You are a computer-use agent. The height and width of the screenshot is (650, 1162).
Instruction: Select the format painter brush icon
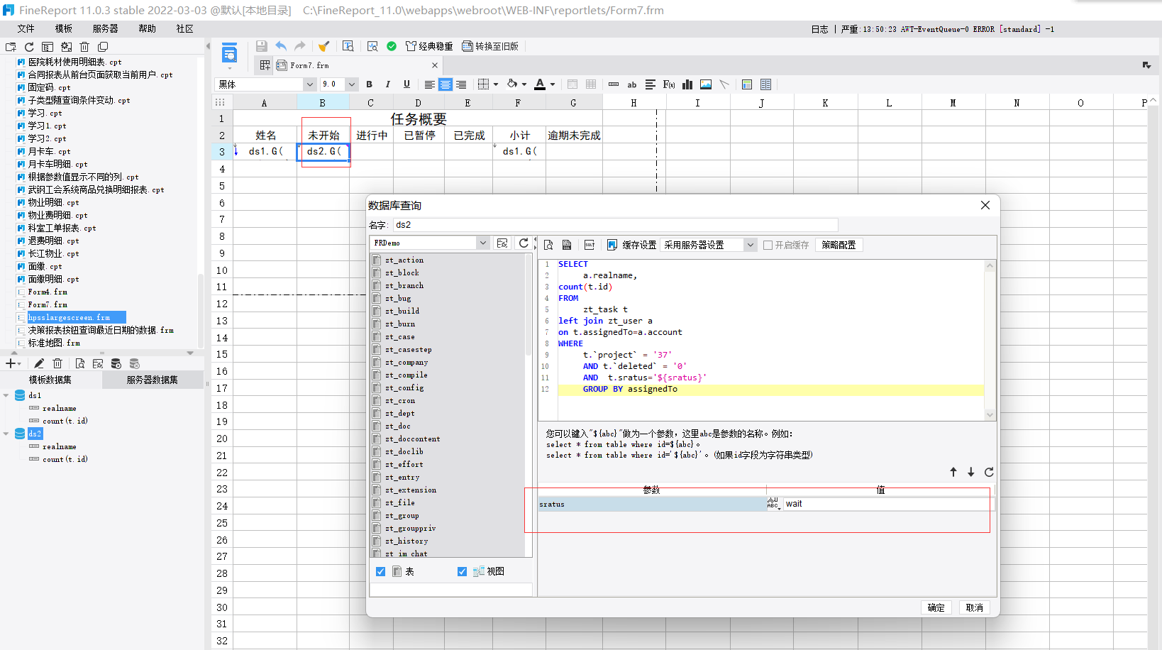324,46
